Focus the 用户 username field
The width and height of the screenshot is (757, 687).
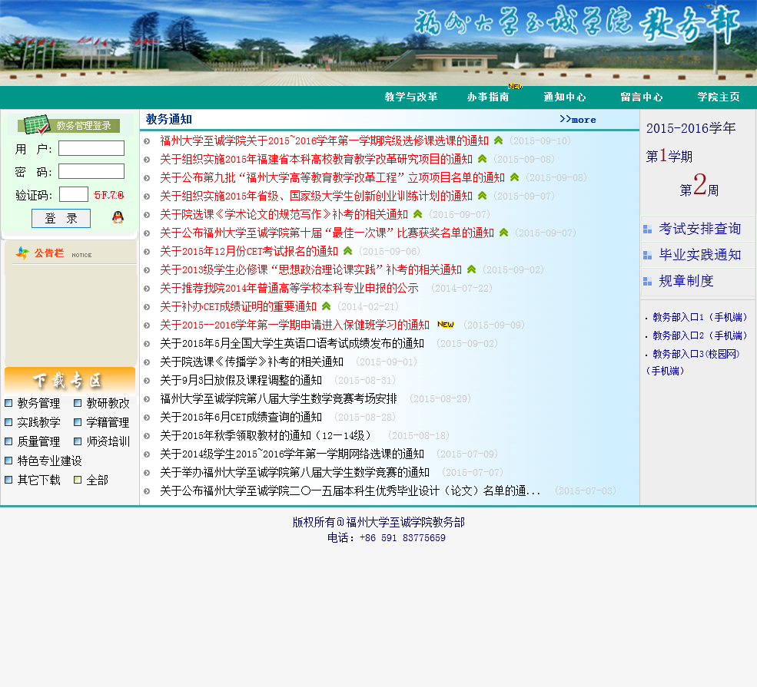click(91, 148)
